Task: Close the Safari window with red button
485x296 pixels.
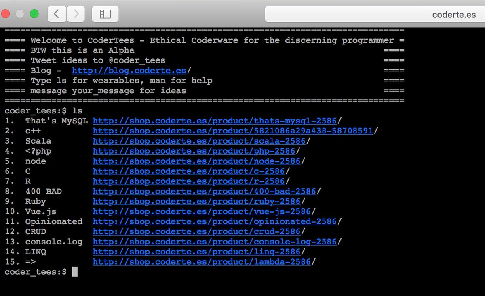Action: tap(6, 14)
